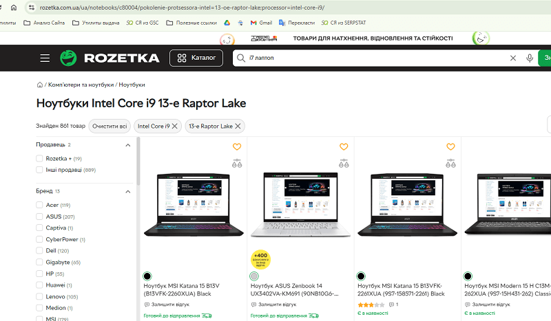
Task: Collapse the Бренд filter section
Action: (128, 191)
